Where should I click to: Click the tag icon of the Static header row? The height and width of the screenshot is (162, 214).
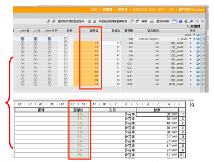[198, 35]
